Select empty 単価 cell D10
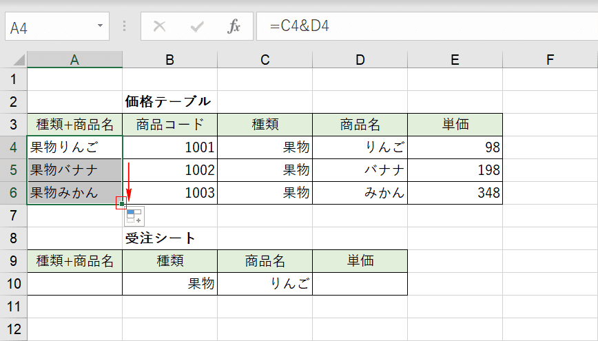The image size is (598, 341). 360,284
